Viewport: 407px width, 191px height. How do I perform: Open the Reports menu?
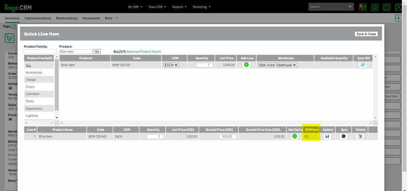(x=179, y=7)
